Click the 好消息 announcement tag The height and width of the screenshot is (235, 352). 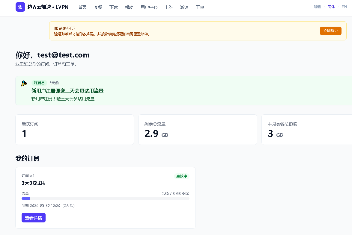(39, 83)
